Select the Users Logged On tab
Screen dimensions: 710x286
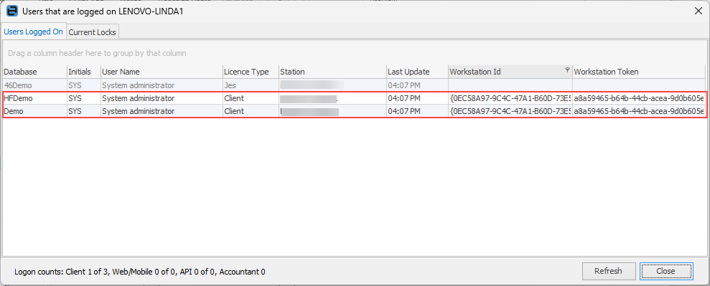point(33,32)
